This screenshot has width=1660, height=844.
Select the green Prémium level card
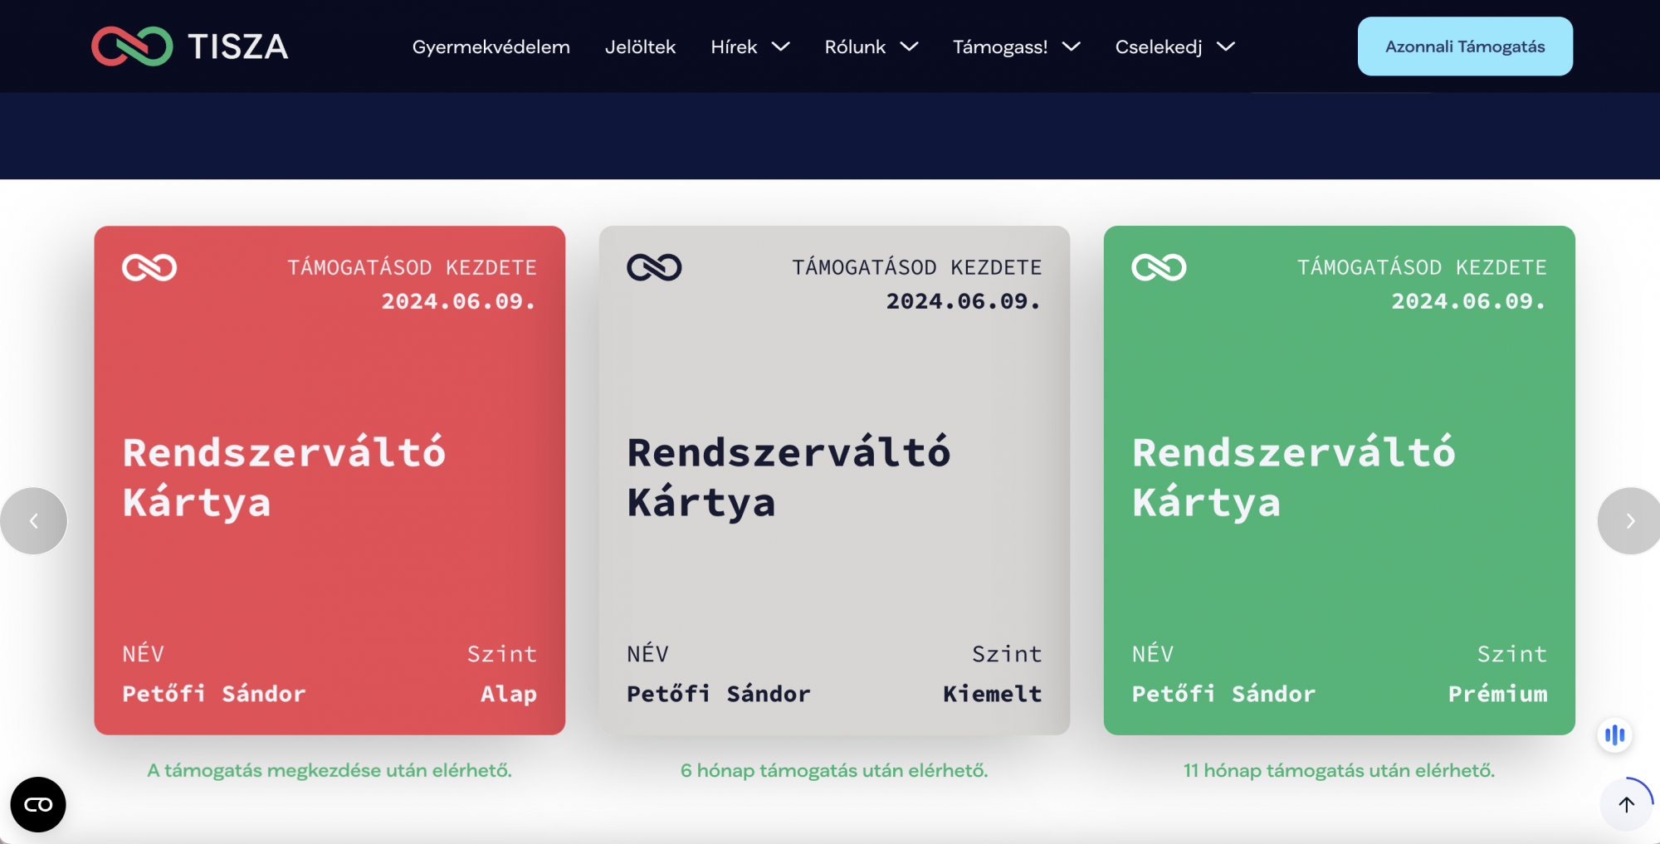(x=1339, y=480)
